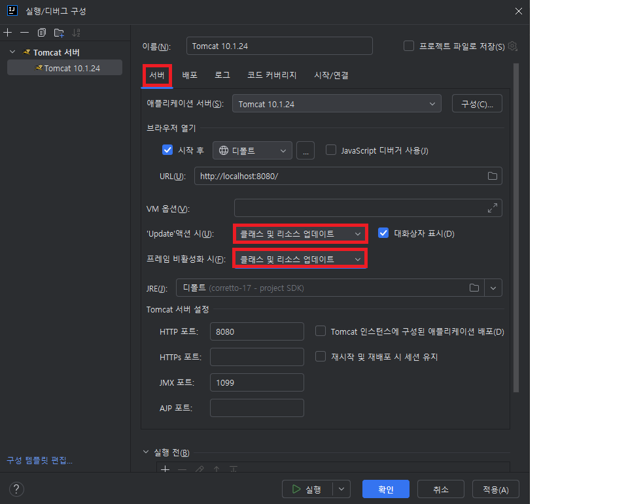The width and height of the screenshot is (628, 504).
Task: Click the vertical scrollbar of settings panel
Action: click(x=516, y=227)
